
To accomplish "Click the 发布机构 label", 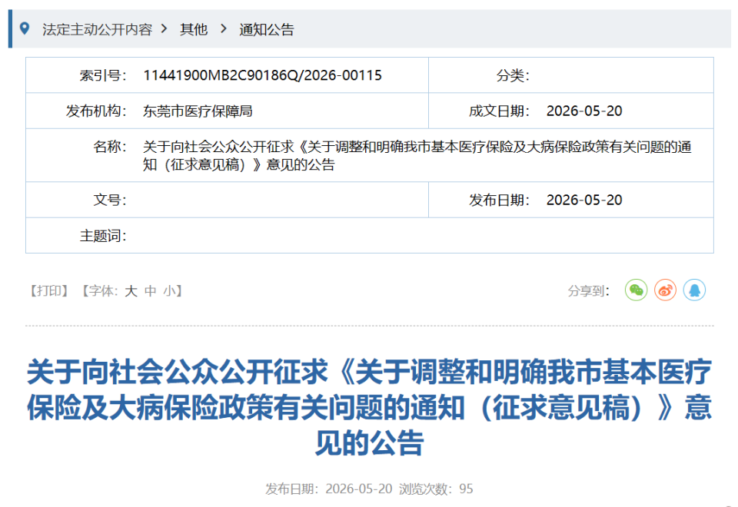I will click(x=96, y=111).
